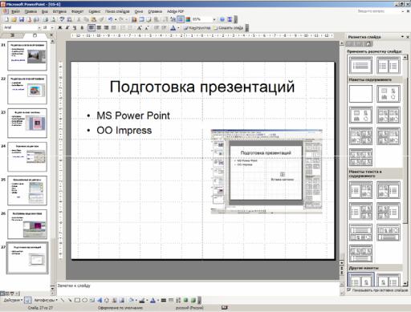Select slide 26 thumbnail
This screenshot has height=312, width=411.
click(27, 224)
